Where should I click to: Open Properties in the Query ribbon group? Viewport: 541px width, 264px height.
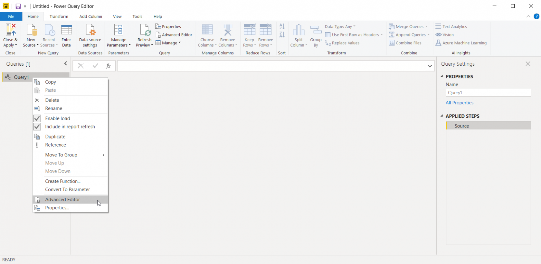(168, 26)
